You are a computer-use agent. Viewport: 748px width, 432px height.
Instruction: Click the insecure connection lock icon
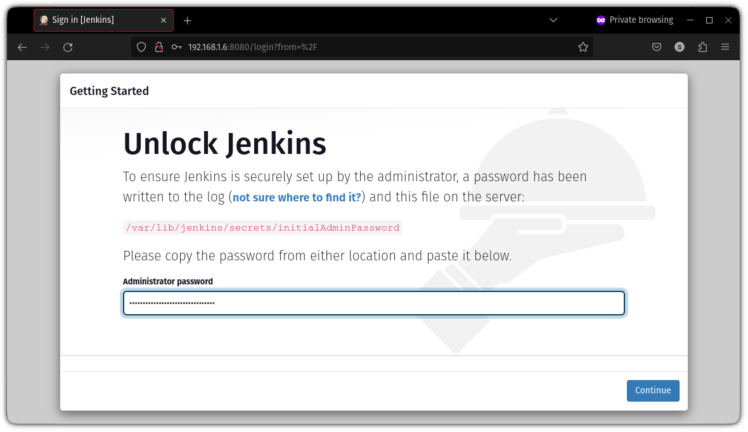159,47
